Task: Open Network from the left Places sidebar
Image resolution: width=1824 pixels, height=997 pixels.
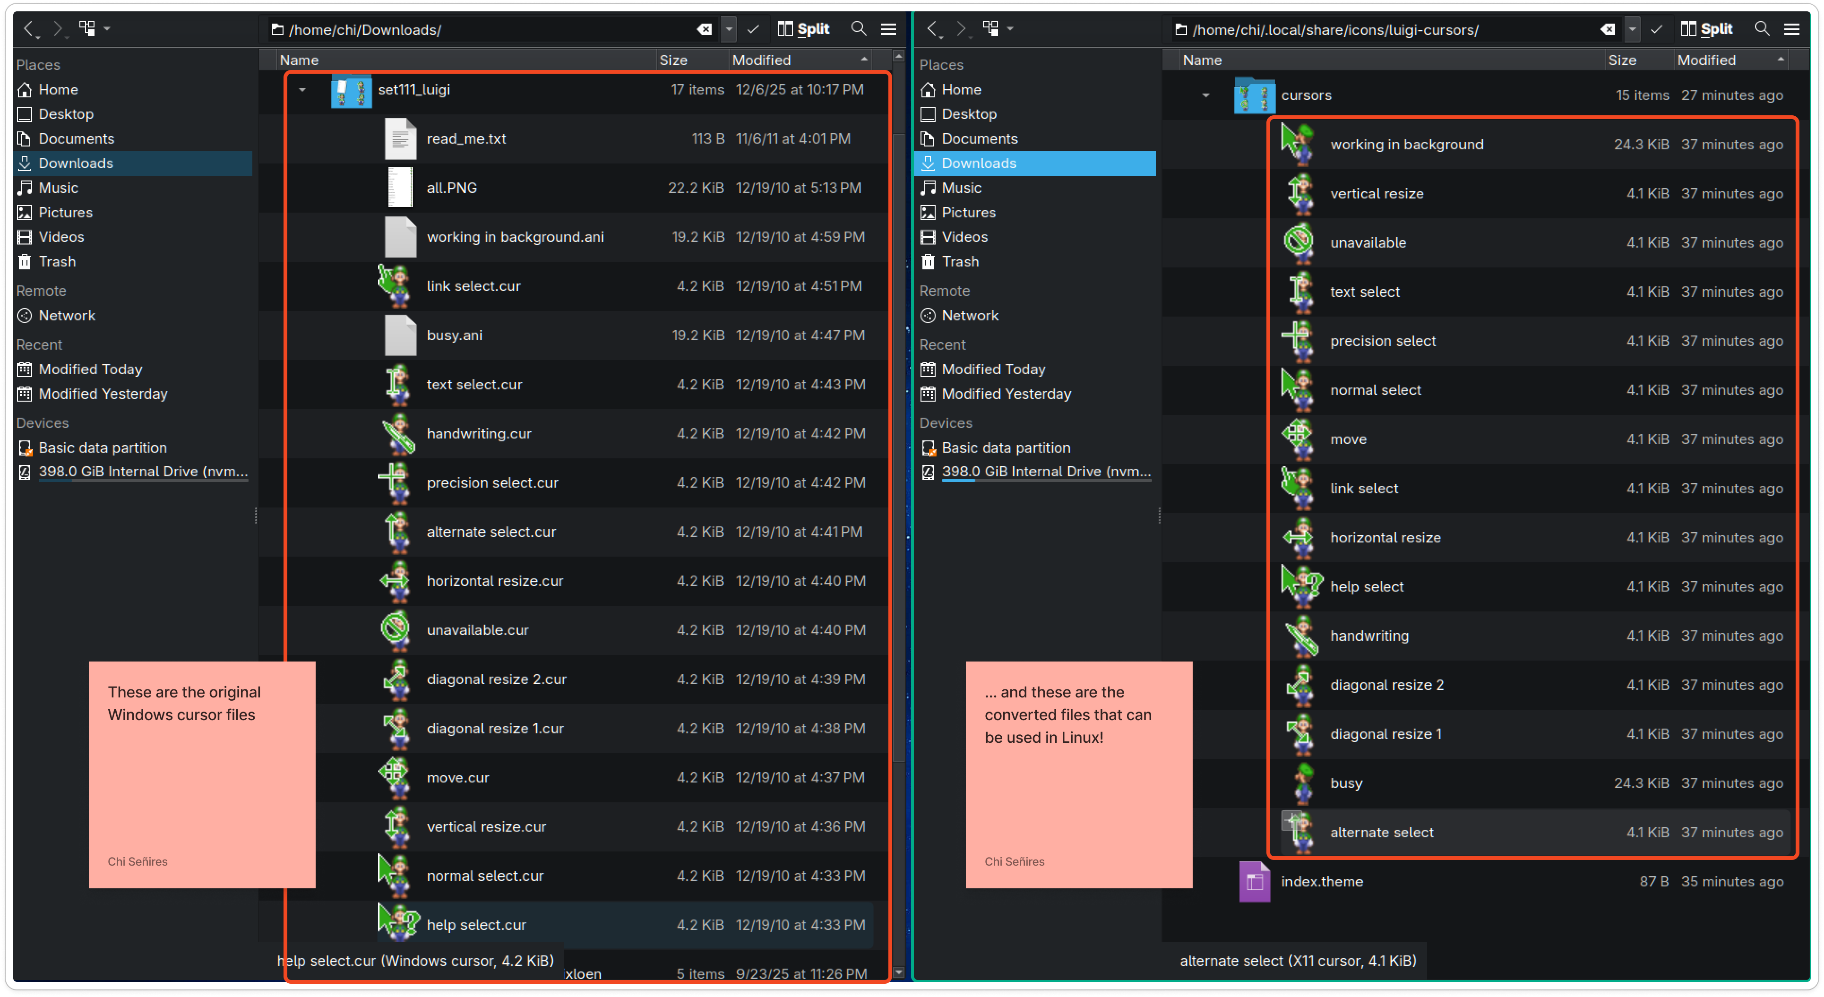Action: tap(67, 315)
